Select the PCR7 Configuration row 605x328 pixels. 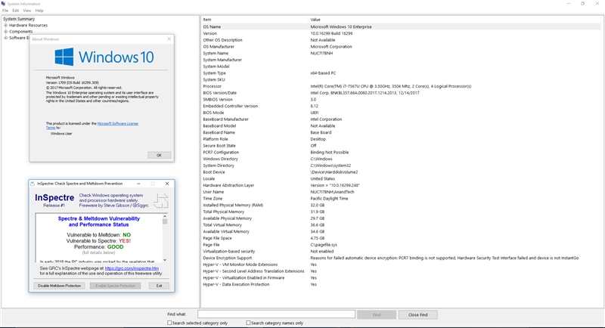click(402, 152)
